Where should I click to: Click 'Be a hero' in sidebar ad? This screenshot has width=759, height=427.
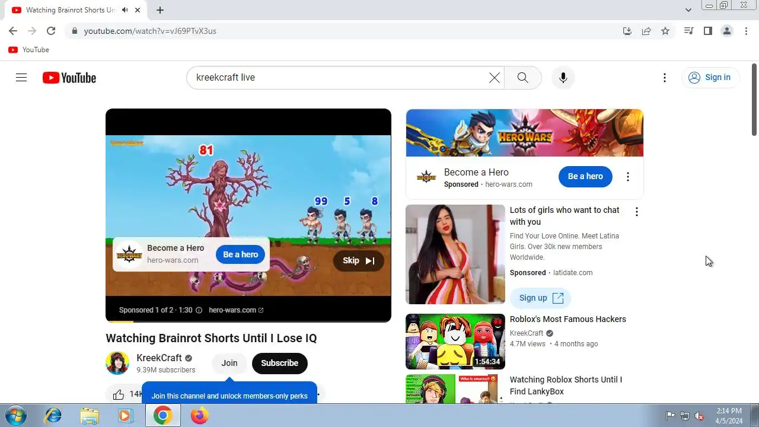[585, 176]
